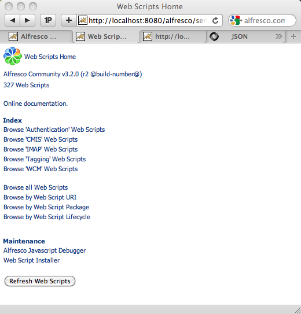Viewport: 301px width, 314px height.
Task: Open a new tab with the plus button
Action: click(293, 36)
